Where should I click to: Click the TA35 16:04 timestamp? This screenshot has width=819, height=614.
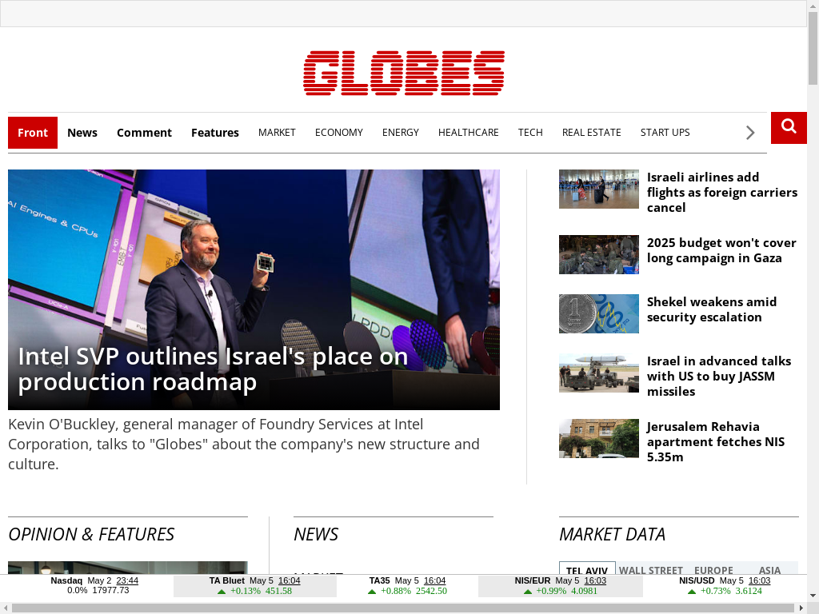[x=434, y=580]
